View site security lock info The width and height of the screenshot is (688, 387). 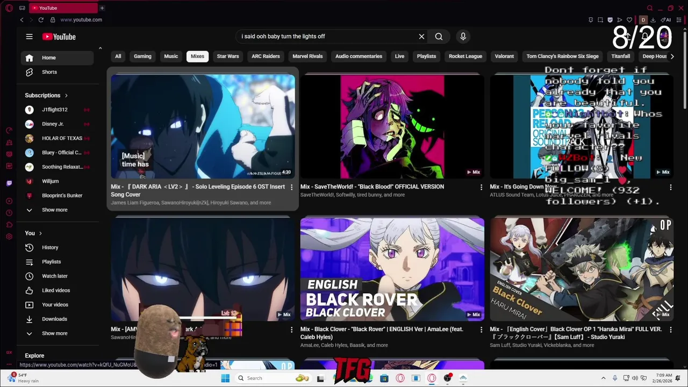click(x=53, y=20)
